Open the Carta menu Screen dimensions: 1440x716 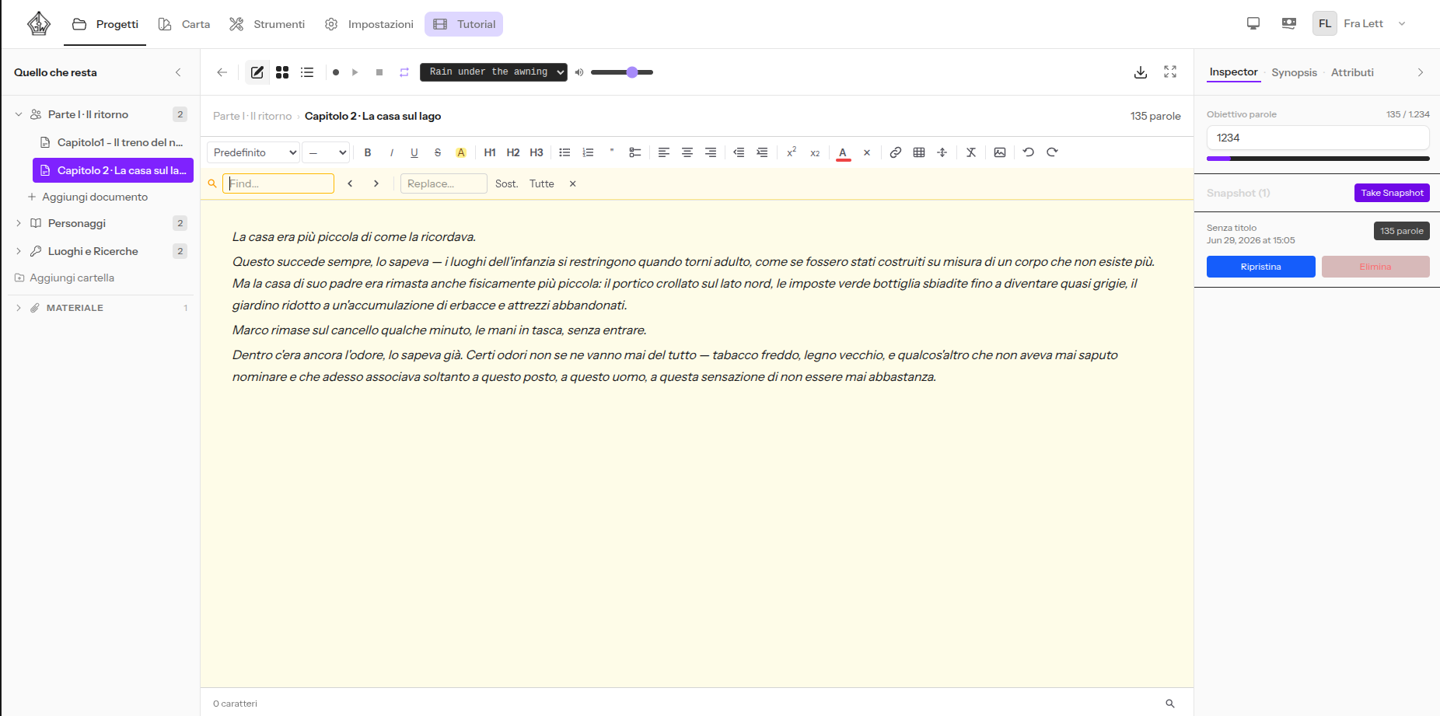184,24
